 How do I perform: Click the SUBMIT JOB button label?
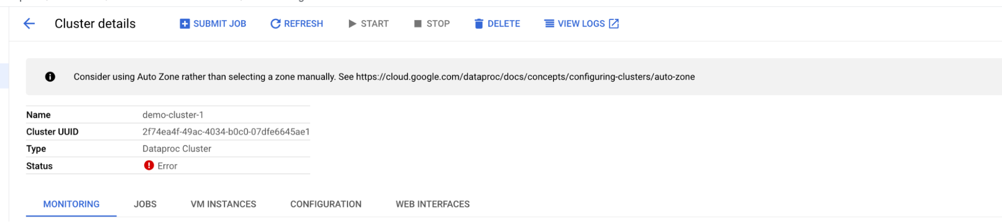click(x=220, y=23)
